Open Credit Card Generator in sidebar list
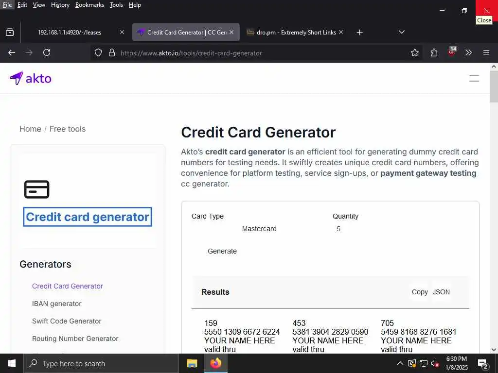Viewport: 498px width, 373px height. coord(67,286)
